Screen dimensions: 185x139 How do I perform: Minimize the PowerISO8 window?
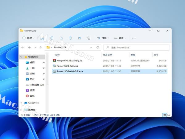click(150, 31)
